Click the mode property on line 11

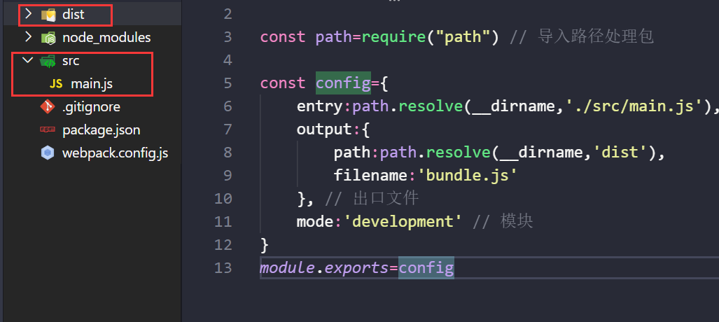(316, 221)
